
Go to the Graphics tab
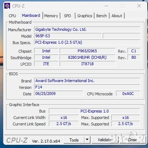[x=85, y=16]
